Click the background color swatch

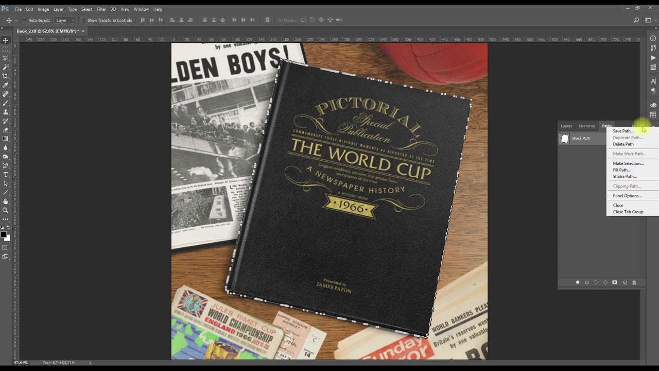[8, 238]
